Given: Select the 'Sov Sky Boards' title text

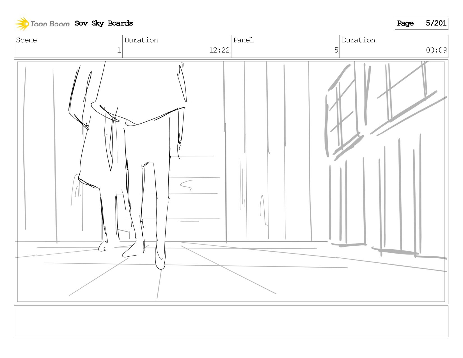Looking at the screenshot, I should point(104,24).
